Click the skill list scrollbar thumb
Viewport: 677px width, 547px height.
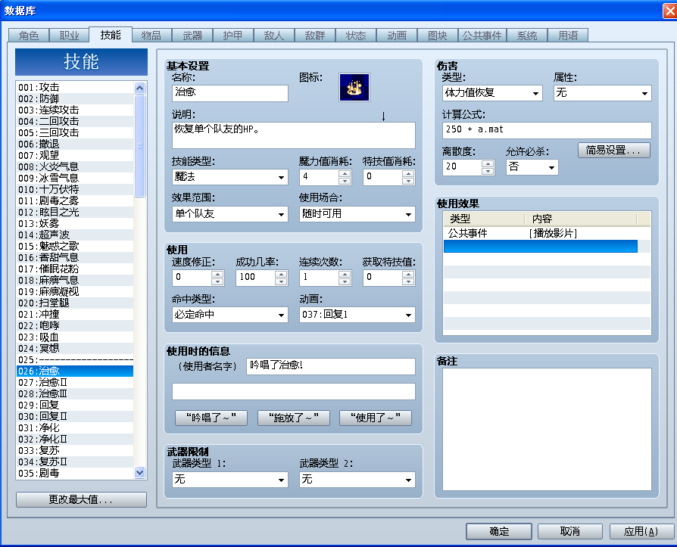pyautogui.click(x=139, y=146)
